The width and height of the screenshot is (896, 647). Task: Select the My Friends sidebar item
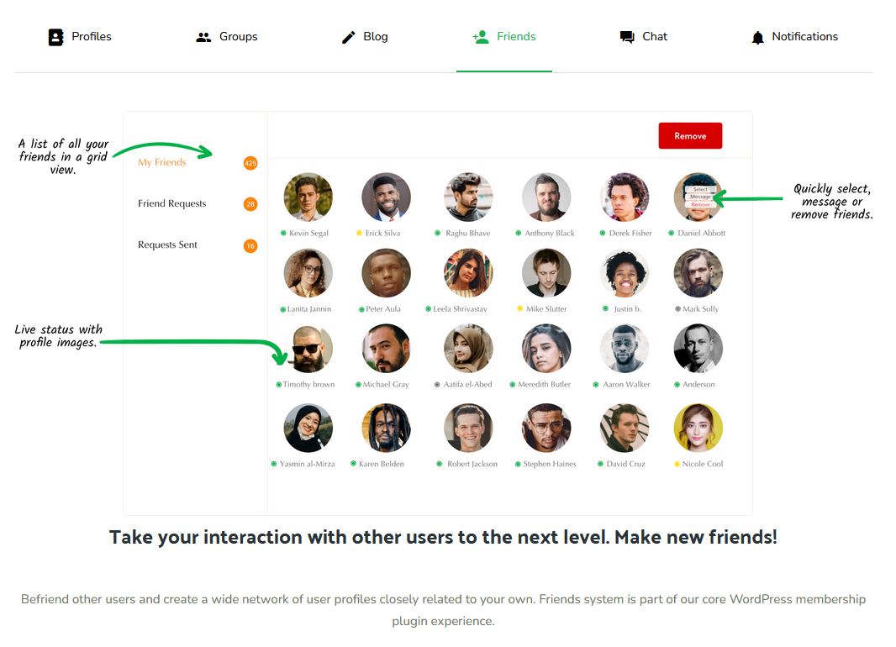pyautogui.click(x=161, y=162)
